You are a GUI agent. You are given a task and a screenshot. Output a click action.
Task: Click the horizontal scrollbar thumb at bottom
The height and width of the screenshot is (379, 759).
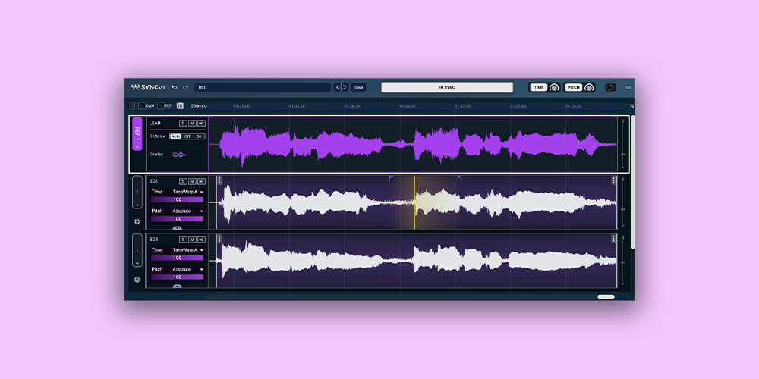point(606,297)
